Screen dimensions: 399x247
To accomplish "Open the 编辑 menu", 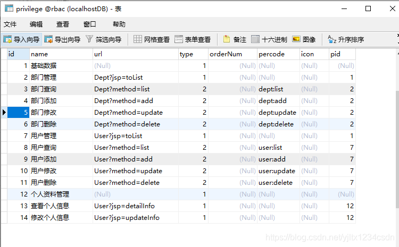I will (x=36, y=24).
